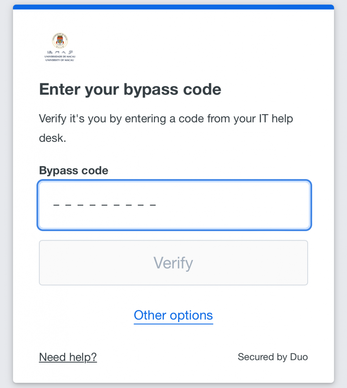Click the "UNIVERSIDADE DE MACAU" logo text
This screenshot has width=347, height=388.
(60, 57)
